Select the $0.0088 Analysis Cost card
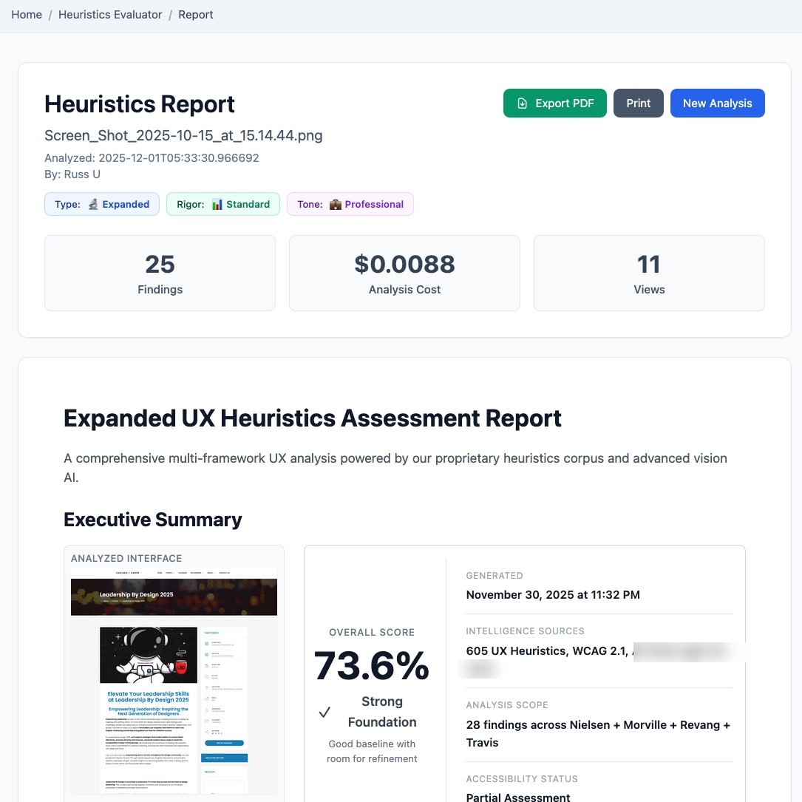 click(x=404, y=273)
